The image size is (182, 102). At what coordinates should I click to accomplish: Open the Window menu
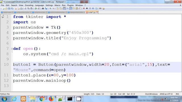(79, 5)
